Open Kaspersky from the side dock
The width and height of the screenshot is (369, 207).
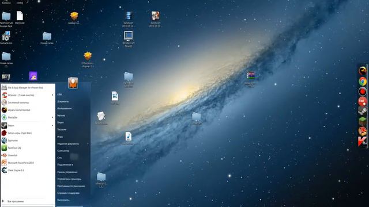(363, 141)
